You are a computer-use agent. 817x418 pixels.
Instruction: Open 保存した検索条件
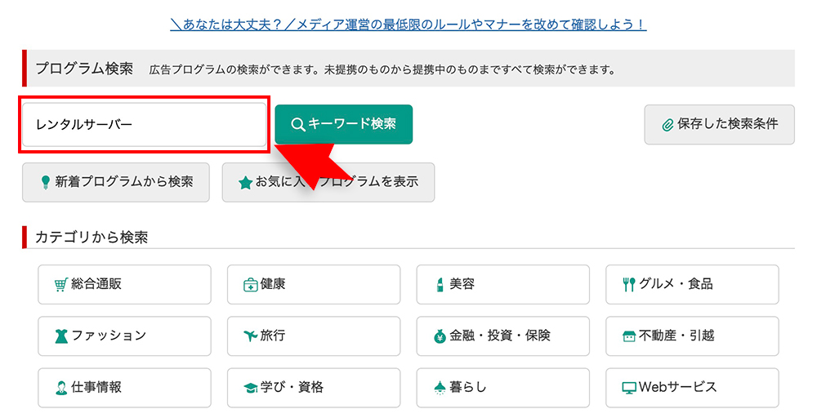tap(719, 125)
